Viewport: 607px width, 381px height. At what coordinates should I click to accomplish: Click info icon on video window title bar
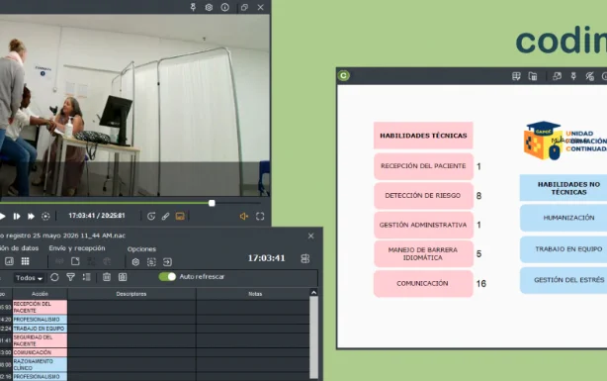(x=225, y=7)
